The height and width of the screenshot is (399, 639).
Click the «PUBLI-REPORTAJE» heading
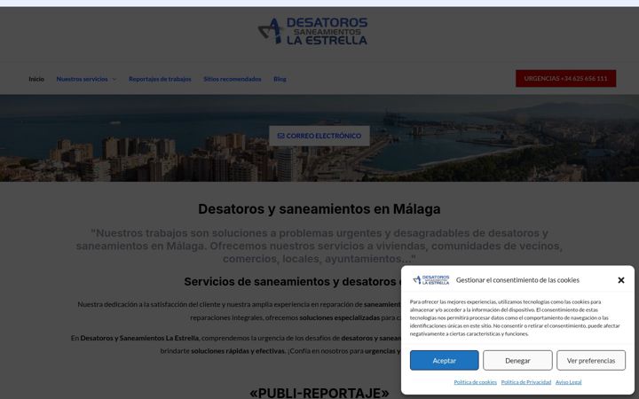(319, 393)
